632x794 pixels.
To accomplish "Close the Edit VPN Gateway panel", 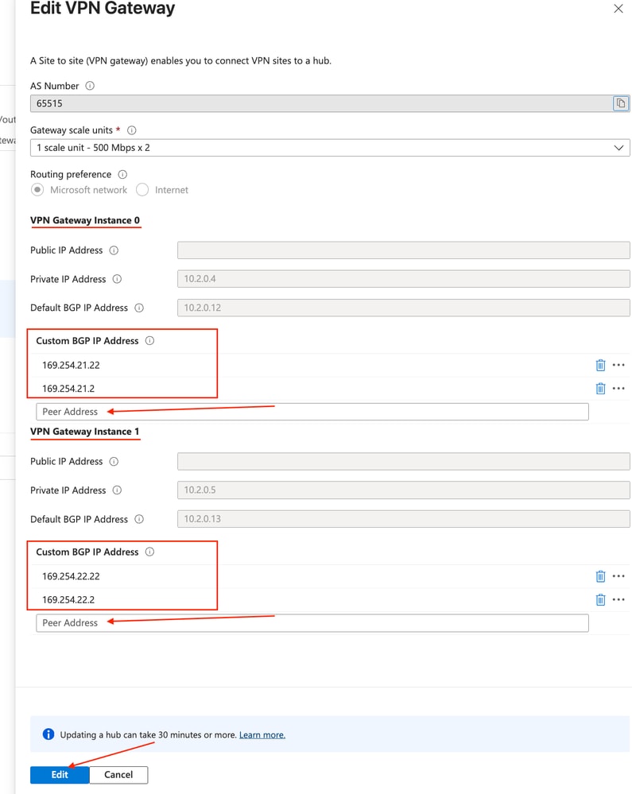I will (x=618, y=9).
